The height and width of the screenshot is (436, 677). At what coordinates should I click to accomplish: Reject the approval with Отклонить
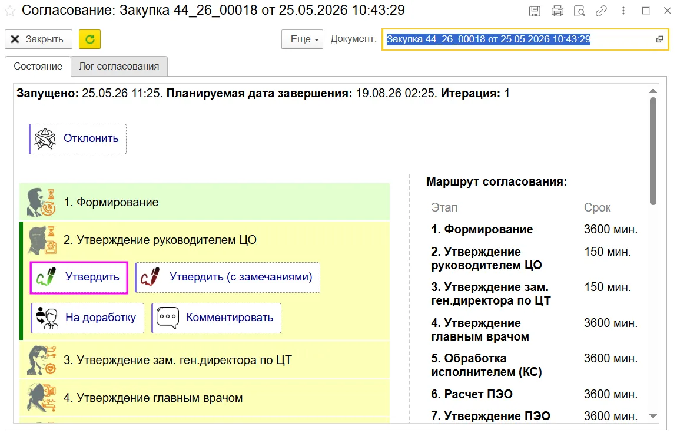tap(78, 138)
